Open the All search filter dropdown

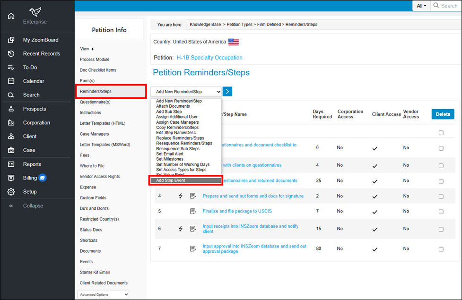[x=421, y=6]
